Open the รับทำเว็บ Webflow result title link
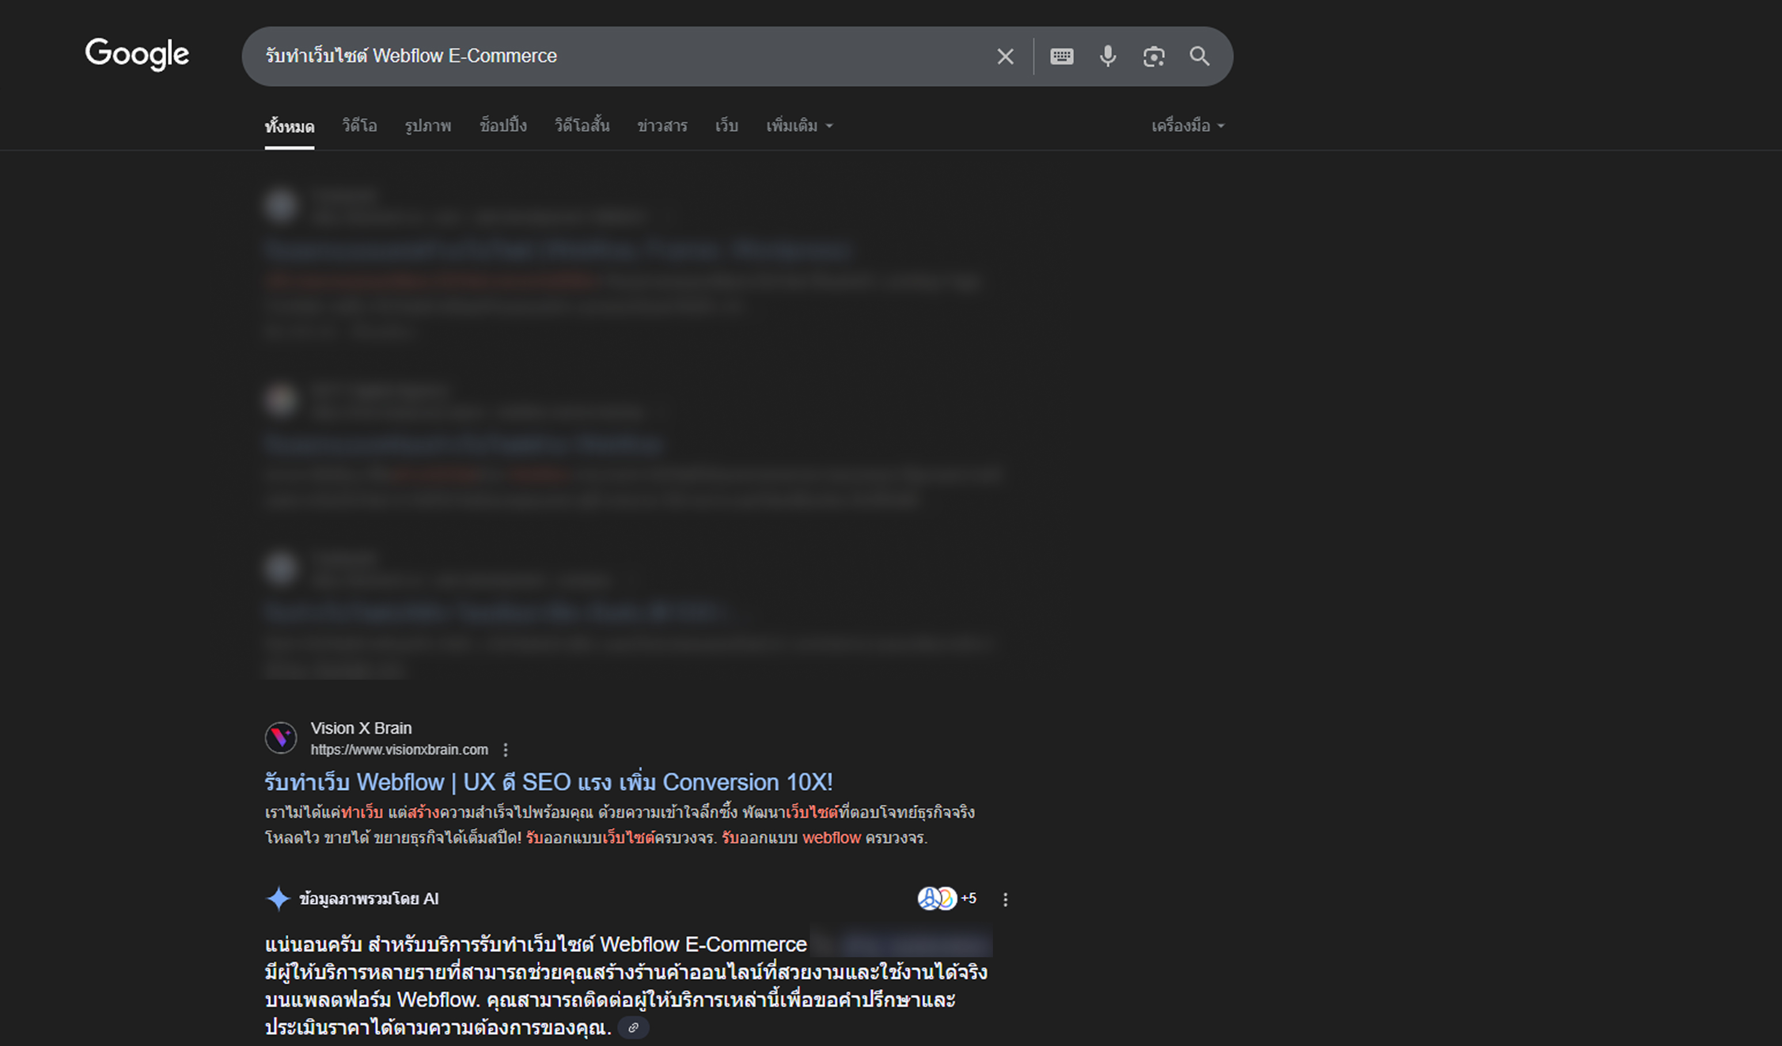 (548, 782)
